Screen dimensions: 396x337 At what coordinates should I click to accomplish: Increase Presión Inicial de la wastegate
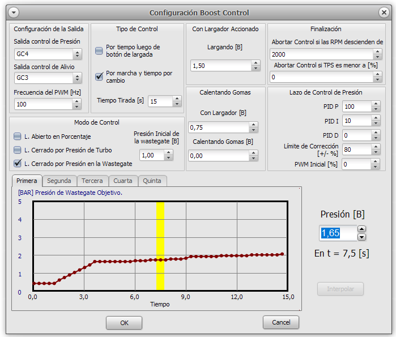point(168,152)
